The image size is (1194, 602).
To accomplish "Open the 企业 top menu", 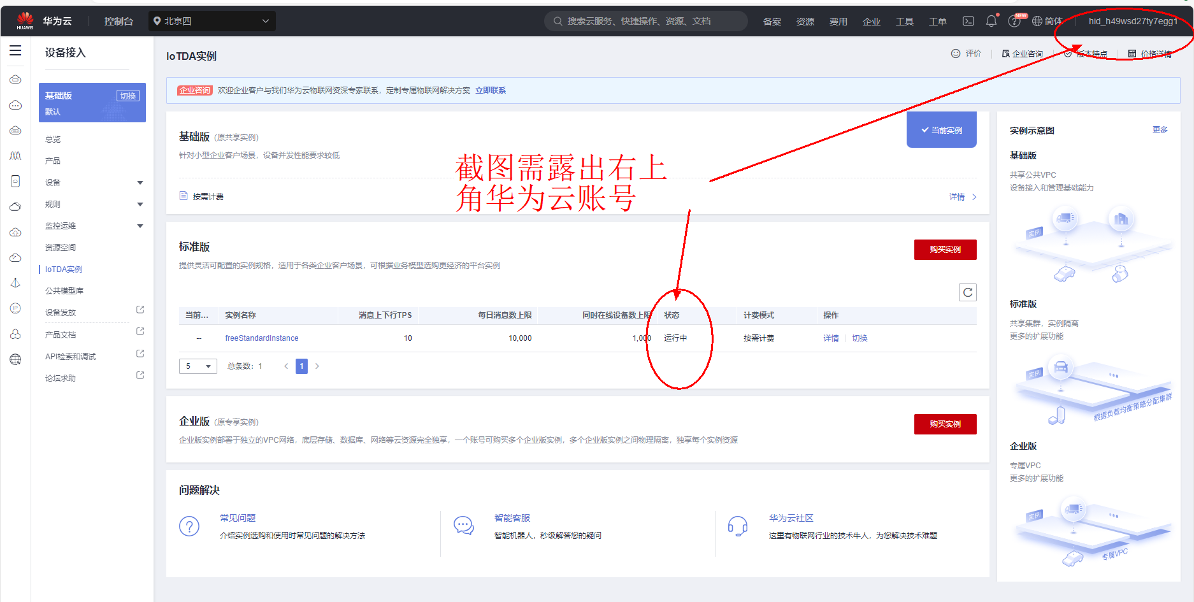I will point(872,22).
